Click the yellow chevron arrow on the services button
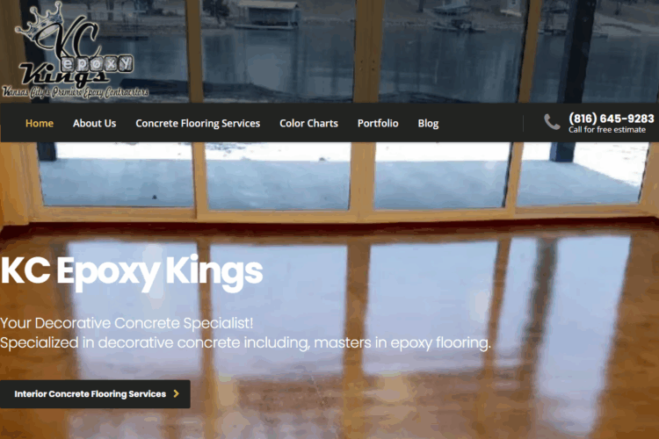Screen dimensions: 659x439 (x=177, y=393)
